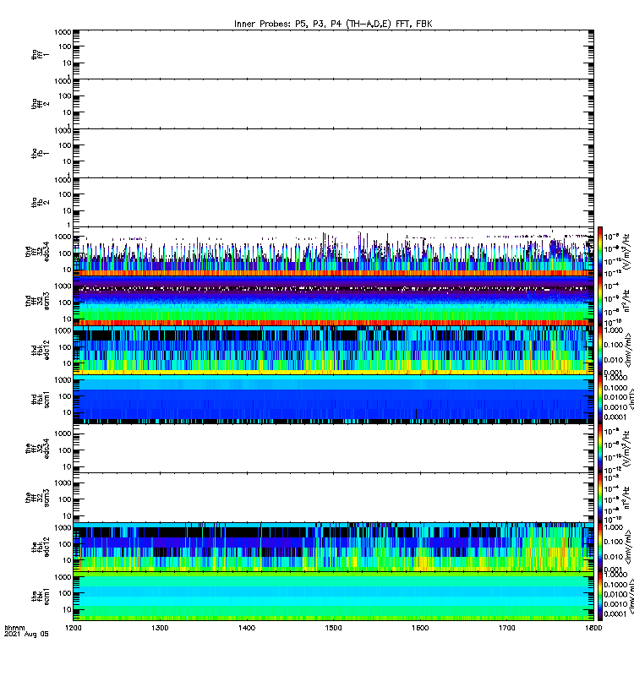Click the 1800 time tick label
This screenshot has height=676, width=634.
(594, 628)
